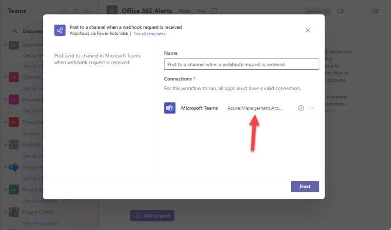Start a meeting with video camera icon
Screen dimensions: 391x230
click(341, 11)
